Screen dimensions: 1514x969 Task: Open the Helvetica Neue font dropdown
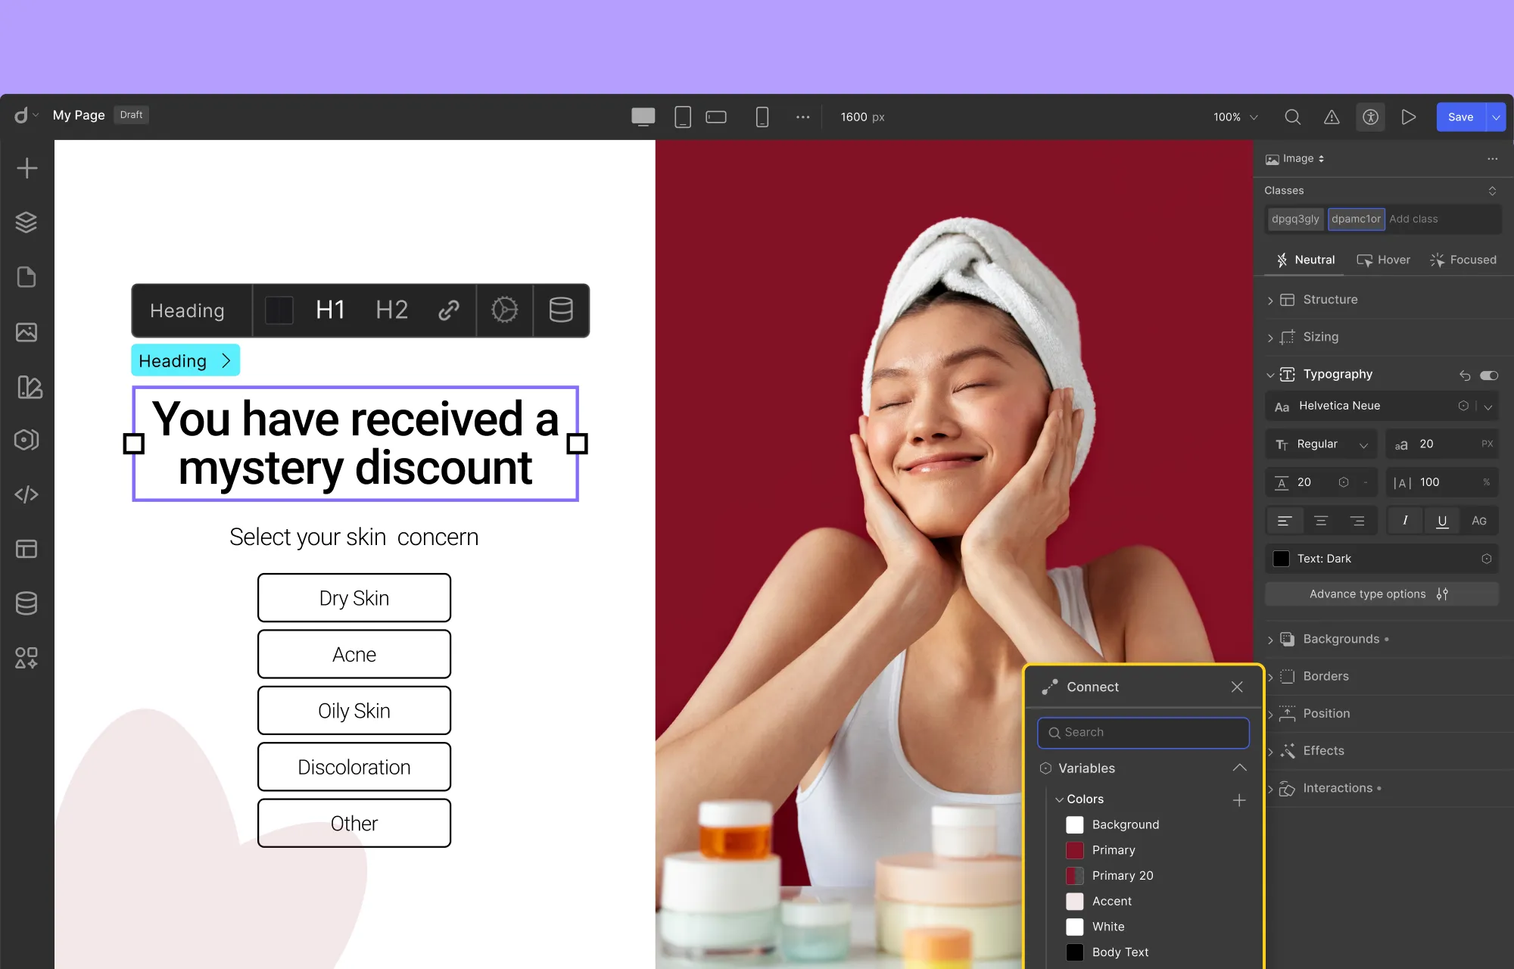(1488, 406)
